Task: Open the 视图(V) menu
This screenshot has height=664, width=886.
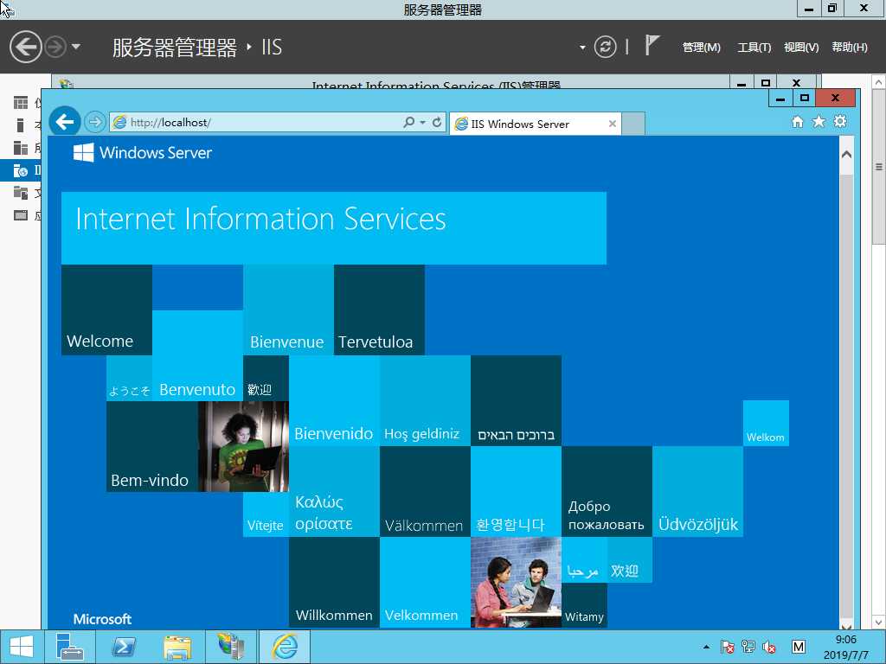Action: tap(801, 48)
